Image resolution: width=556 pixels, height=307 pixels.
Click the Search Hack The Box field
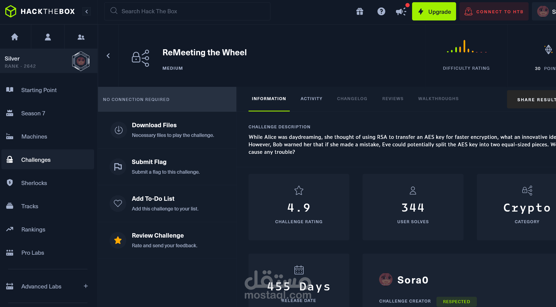187,11
